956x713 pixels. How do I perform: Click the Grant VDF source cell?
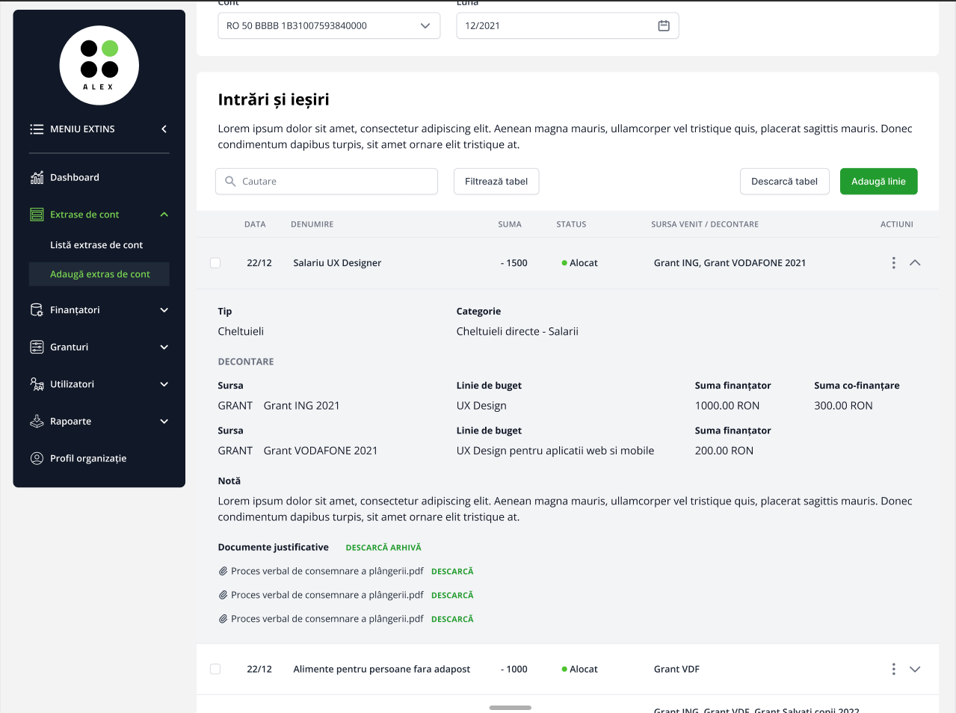(676, 669)
